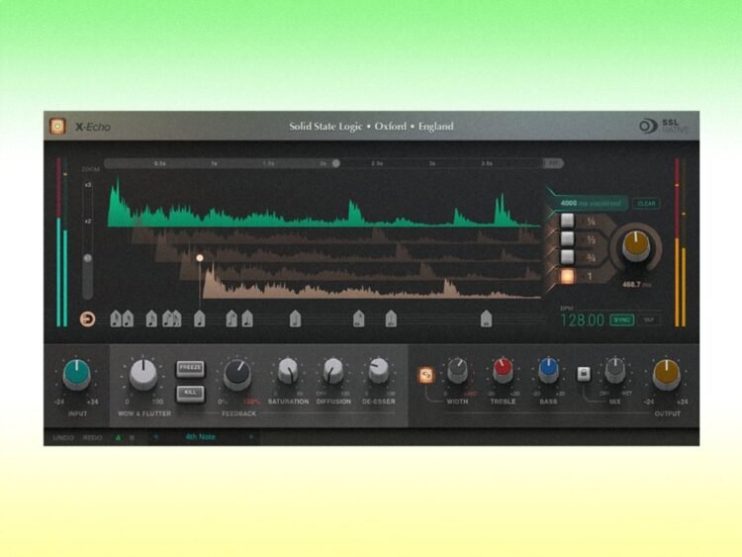Click the 4000 ms visualised field

pos(591,203)
